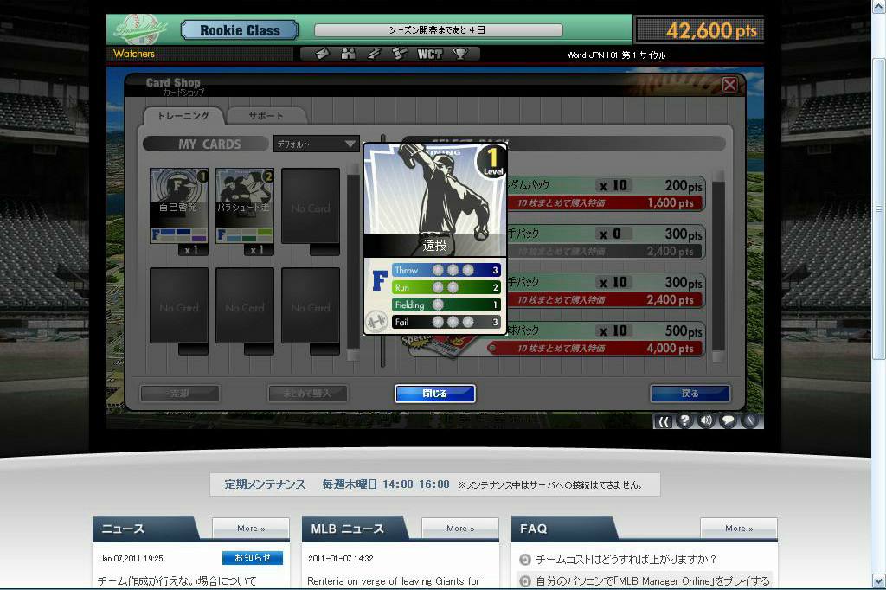Click the 閉じる button
Viewport: 886px width, 590px height.
coord(434,394)
